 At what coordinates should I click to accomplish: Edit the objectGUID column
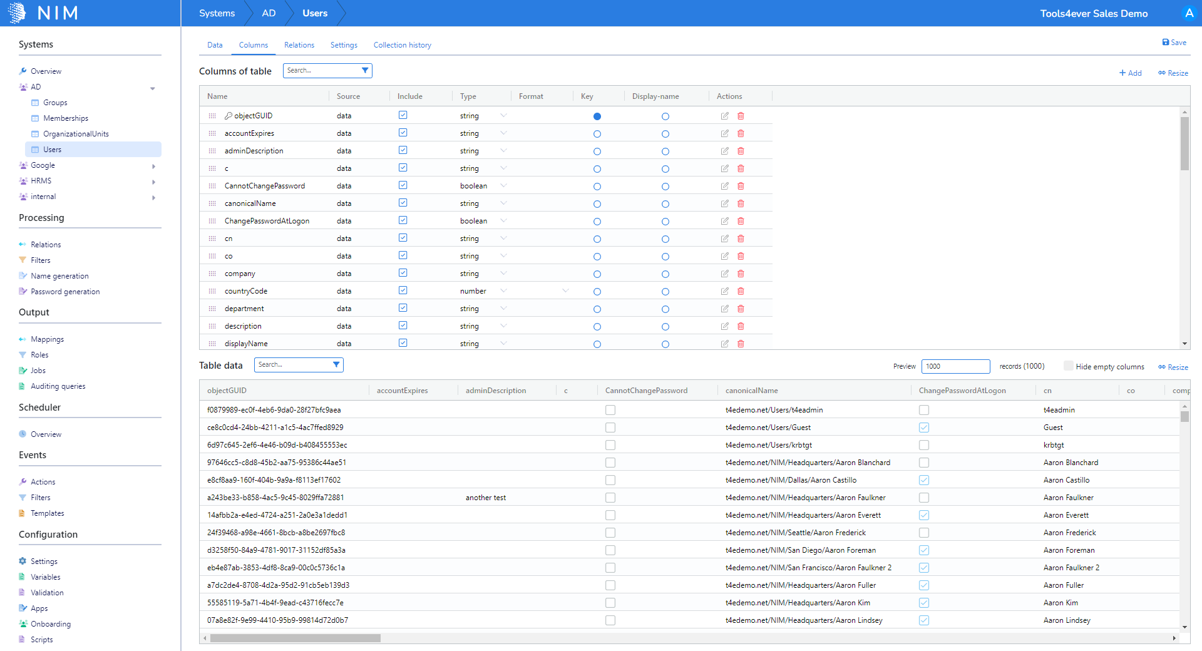coord(724,116)
